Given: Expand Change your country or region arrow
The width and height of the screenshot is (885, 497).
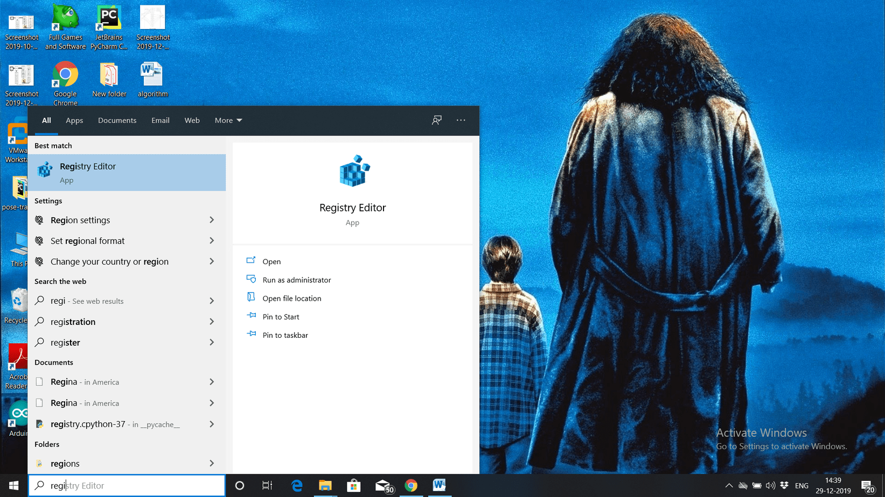Looking at the screenshot, I should click(x=212, y=261).
